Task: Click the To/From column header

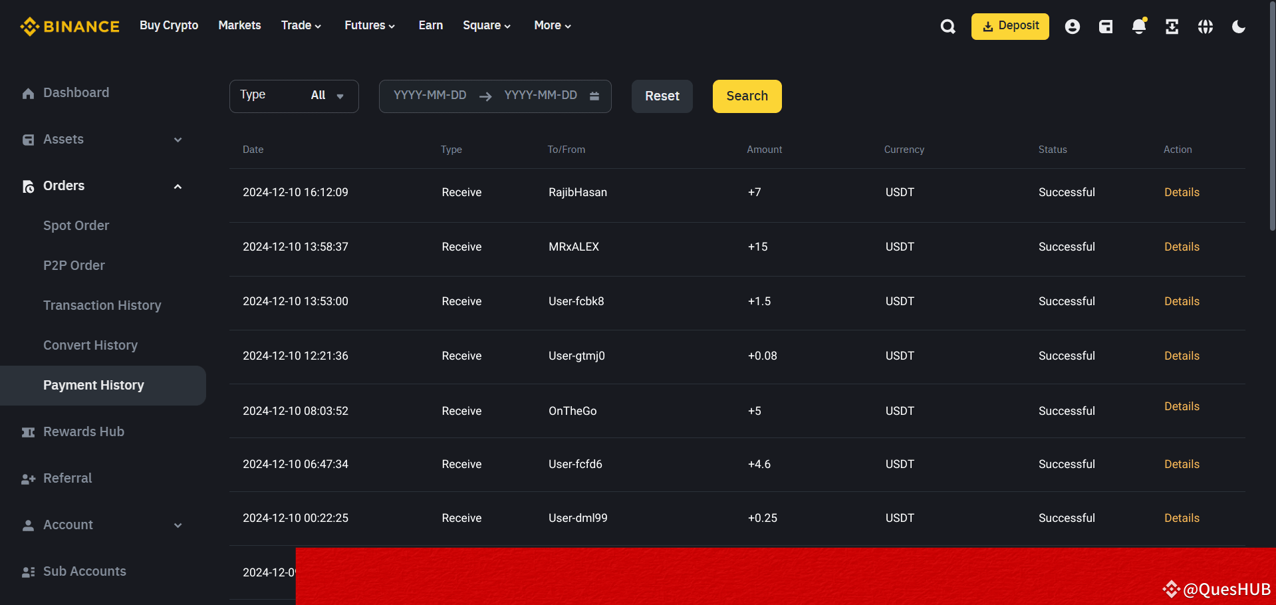Action: pyautogui.click(x=567, y=150)
